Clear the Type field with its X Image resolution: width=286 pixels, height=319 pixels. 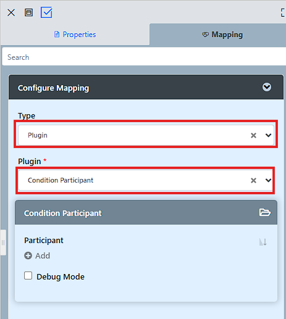[x=253, y=135]
